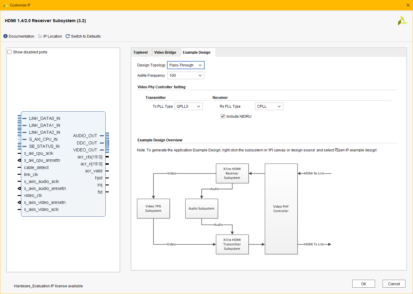Click the IP Location folder icon
Image resolution: width=413 pixels, height=294 pixels.
point(40,36)
